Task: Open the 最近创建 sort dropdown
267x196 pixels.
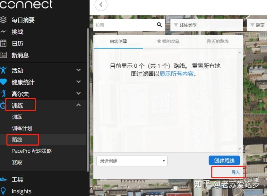Action: 132,161
